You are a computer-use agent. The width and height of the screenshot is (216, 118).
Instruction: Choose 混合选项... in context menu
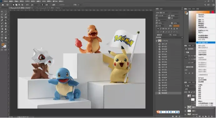202,15
